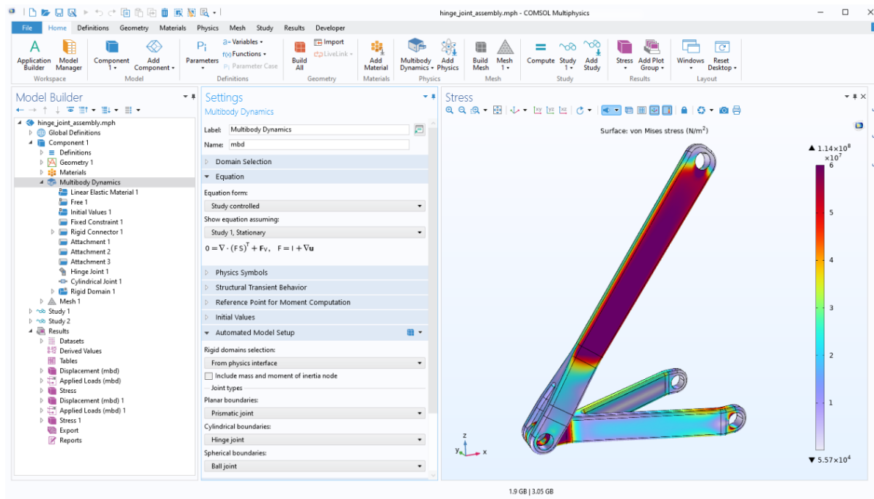Viewport: 874px width, 499px height.
Task: Open the Physics ribbon tab
Action: click(208, 28)
